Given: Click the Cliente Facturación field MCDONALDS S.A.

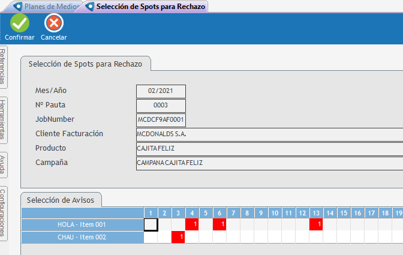Looking at the screenshot, I should click(x=269, y=134).
